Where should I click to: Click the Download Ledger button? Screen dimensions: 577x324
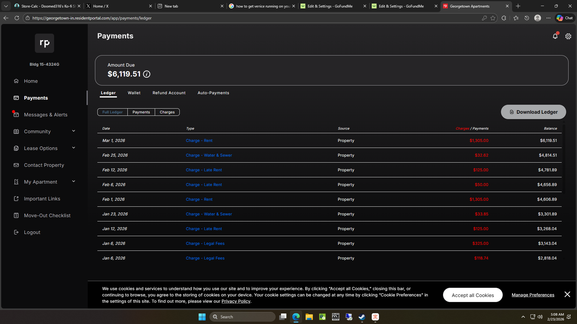(533, 112)
